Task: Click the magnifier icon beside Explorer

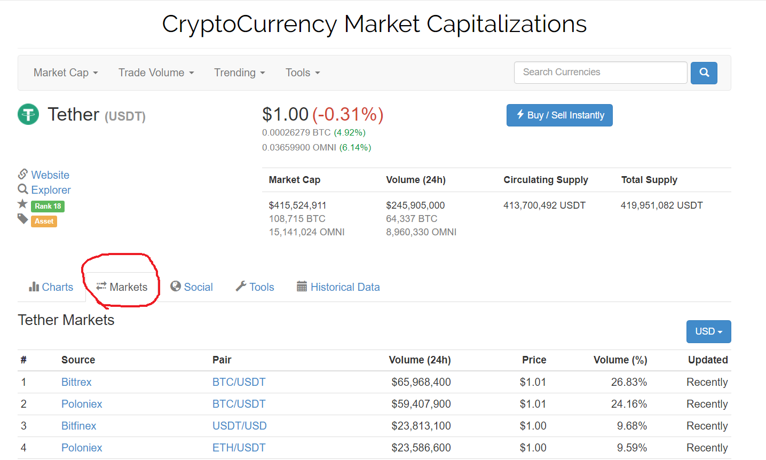Action: coord(23,189)
